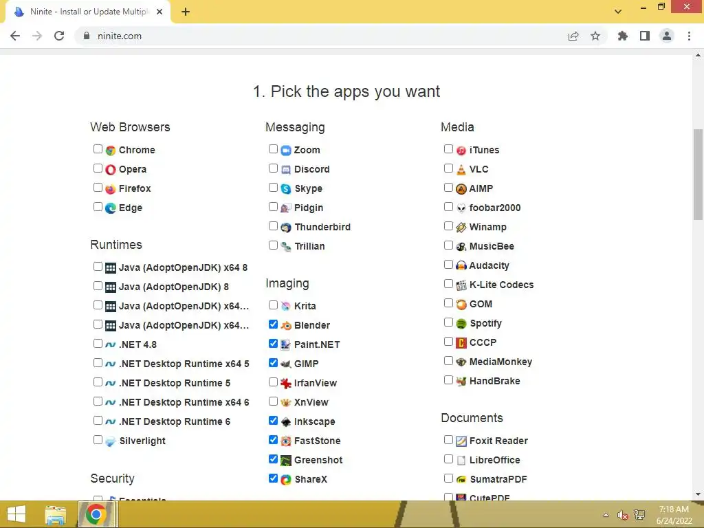This screenshot has height=528, width=704.
Task: Click the Inkscape app icon
Action: tap(286, 422)
